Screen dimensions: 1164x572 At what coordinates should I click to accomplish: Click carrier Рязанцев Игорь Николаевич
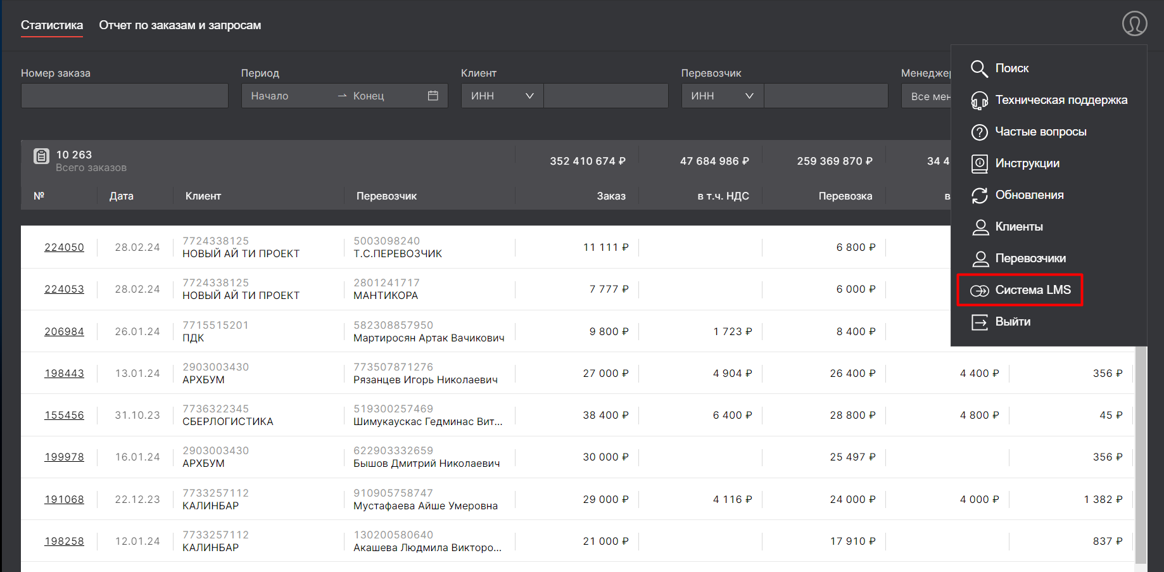click(426, 379)
